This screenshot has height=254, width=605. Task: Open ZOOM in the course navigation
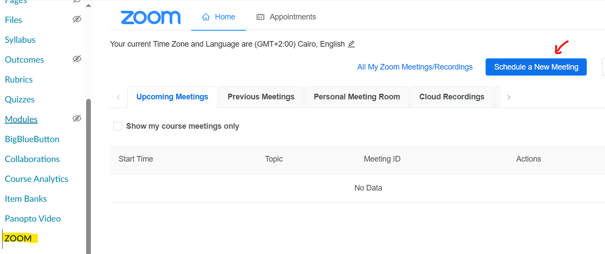[18, 238]
